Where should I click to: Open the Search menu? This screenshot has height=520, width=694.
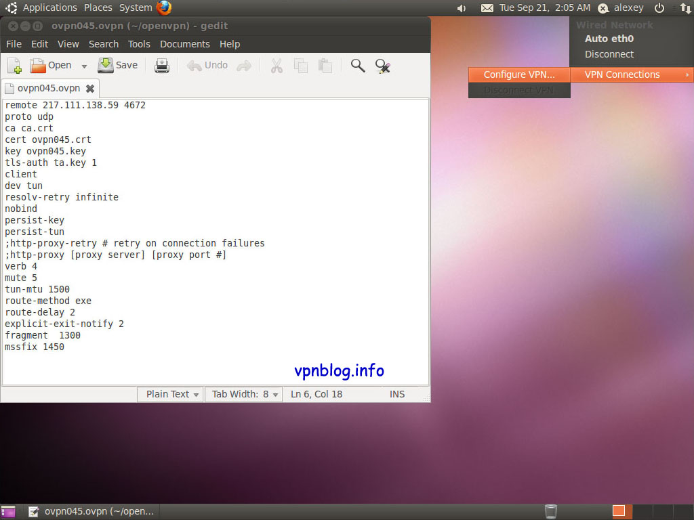tap(104, 44)
